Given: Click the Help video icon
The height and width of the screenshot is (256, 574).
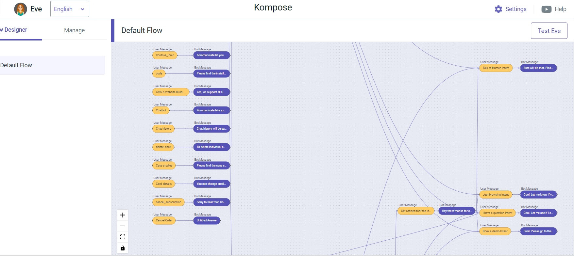Looking at the screenshot, I should pos(546,9).
